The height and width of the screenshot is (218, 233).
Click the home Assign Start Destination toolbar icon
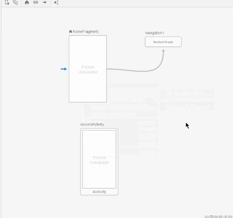[27, 3]
